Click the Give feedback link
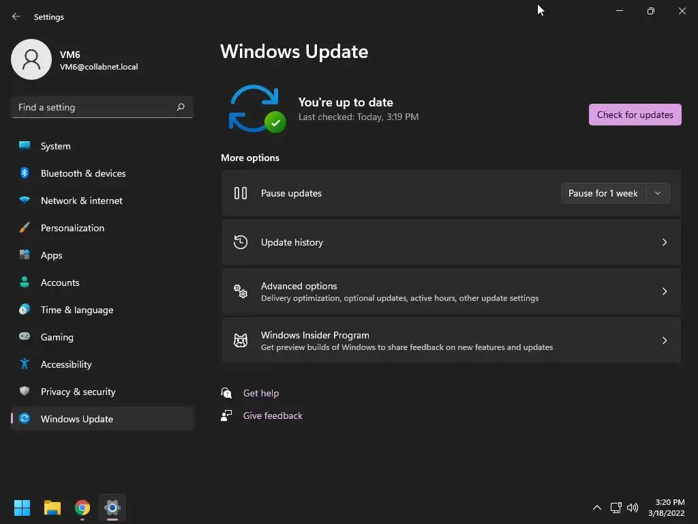This screenshot has width=698, height=524. pyautogui.click(x=273, y=416)
